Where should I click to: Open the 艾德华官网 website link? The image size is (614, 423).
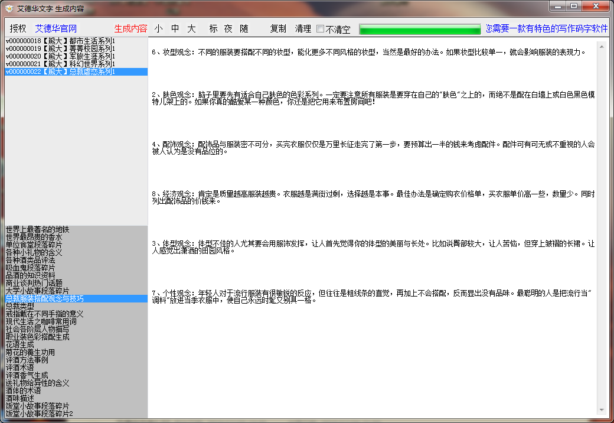[x=56, y=28]
